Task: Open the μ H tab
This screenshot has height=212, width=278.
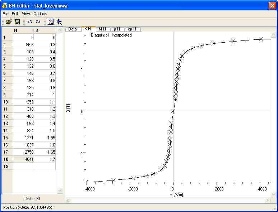Action: (x=117, y=29)
